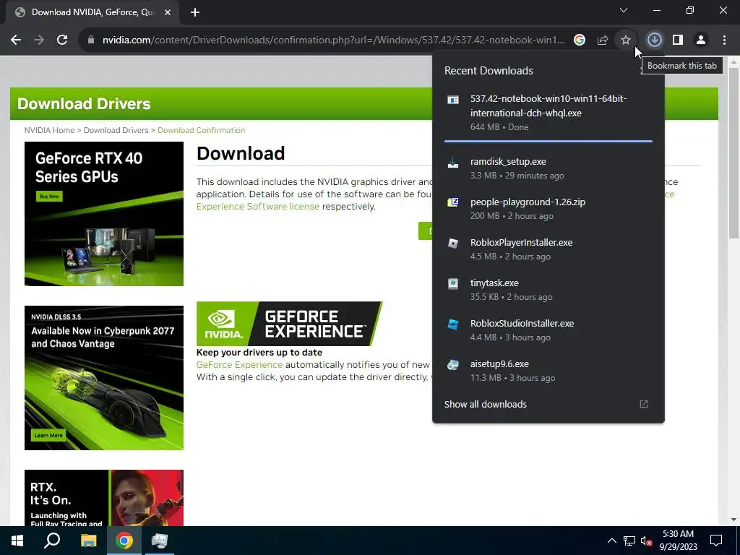Click the Chrome taskbar icon
Image resolution: width=740 pixels, height=555 pixels.
(x=124, y=541)
